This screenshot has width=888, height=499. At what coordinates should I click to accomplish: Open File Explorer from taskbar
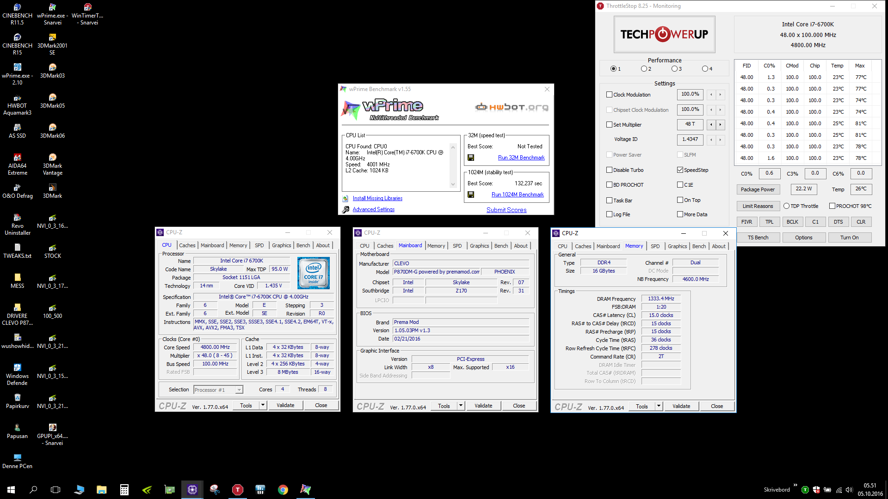[102, 489]
